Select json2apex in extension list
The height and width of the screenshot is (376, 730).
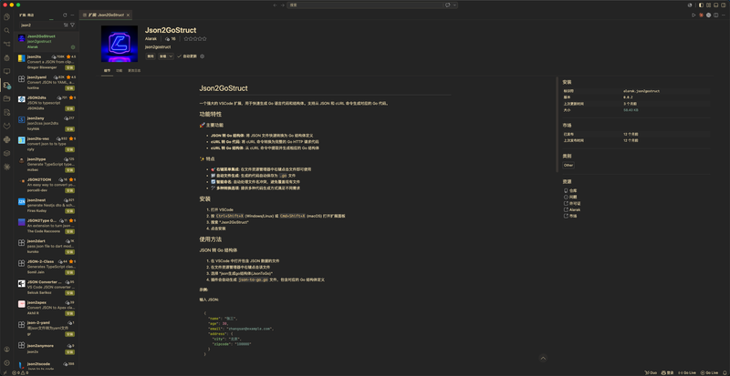pyautogui.click(x=47, y=308)
